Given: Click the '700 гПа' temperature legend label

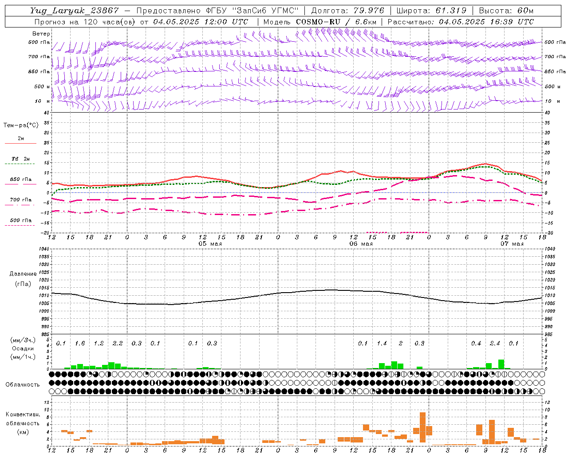Looking at the screenshot, I should [21, 200].
